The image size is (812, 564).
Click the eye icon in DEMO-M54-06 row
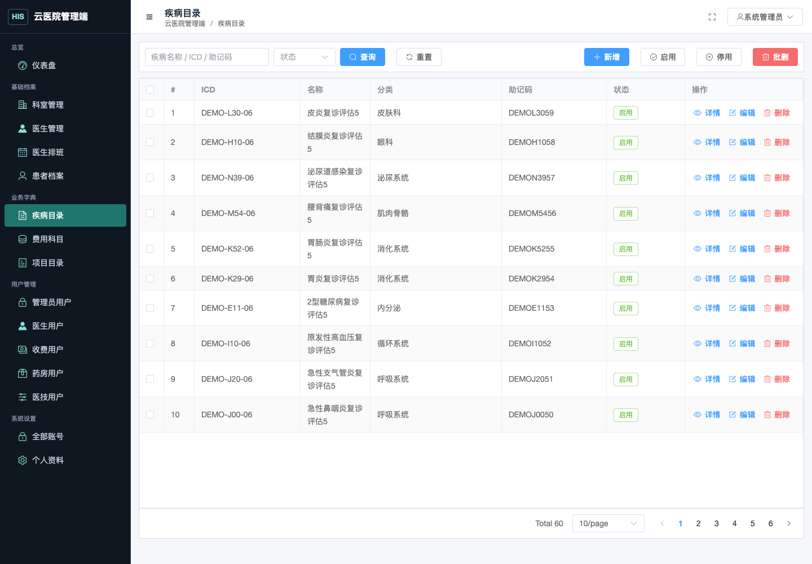[698, 213]
